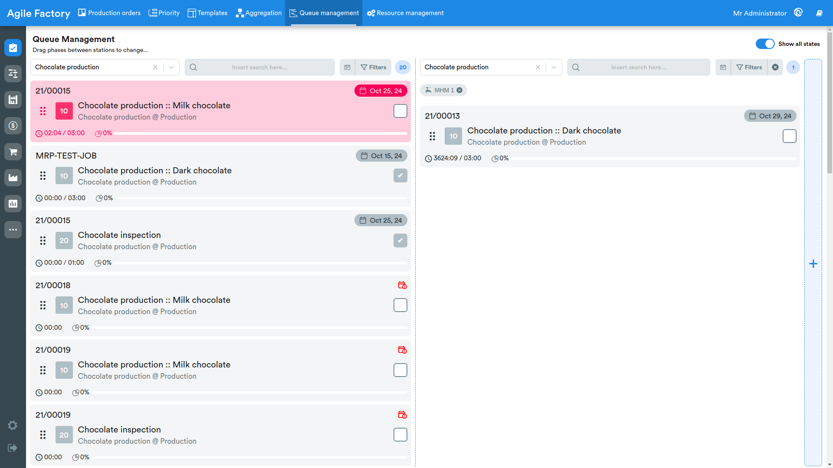Image resolution: width=833 pixels, height=468 pixels.
Task: Click progress bar of pink 21/00015 card
Action: (x=261, y=133)
